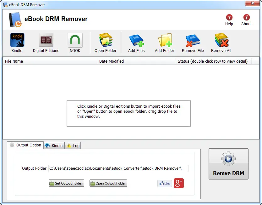Click the instructions hint box text
Screen dimensions: 262x205
point(129,111)
